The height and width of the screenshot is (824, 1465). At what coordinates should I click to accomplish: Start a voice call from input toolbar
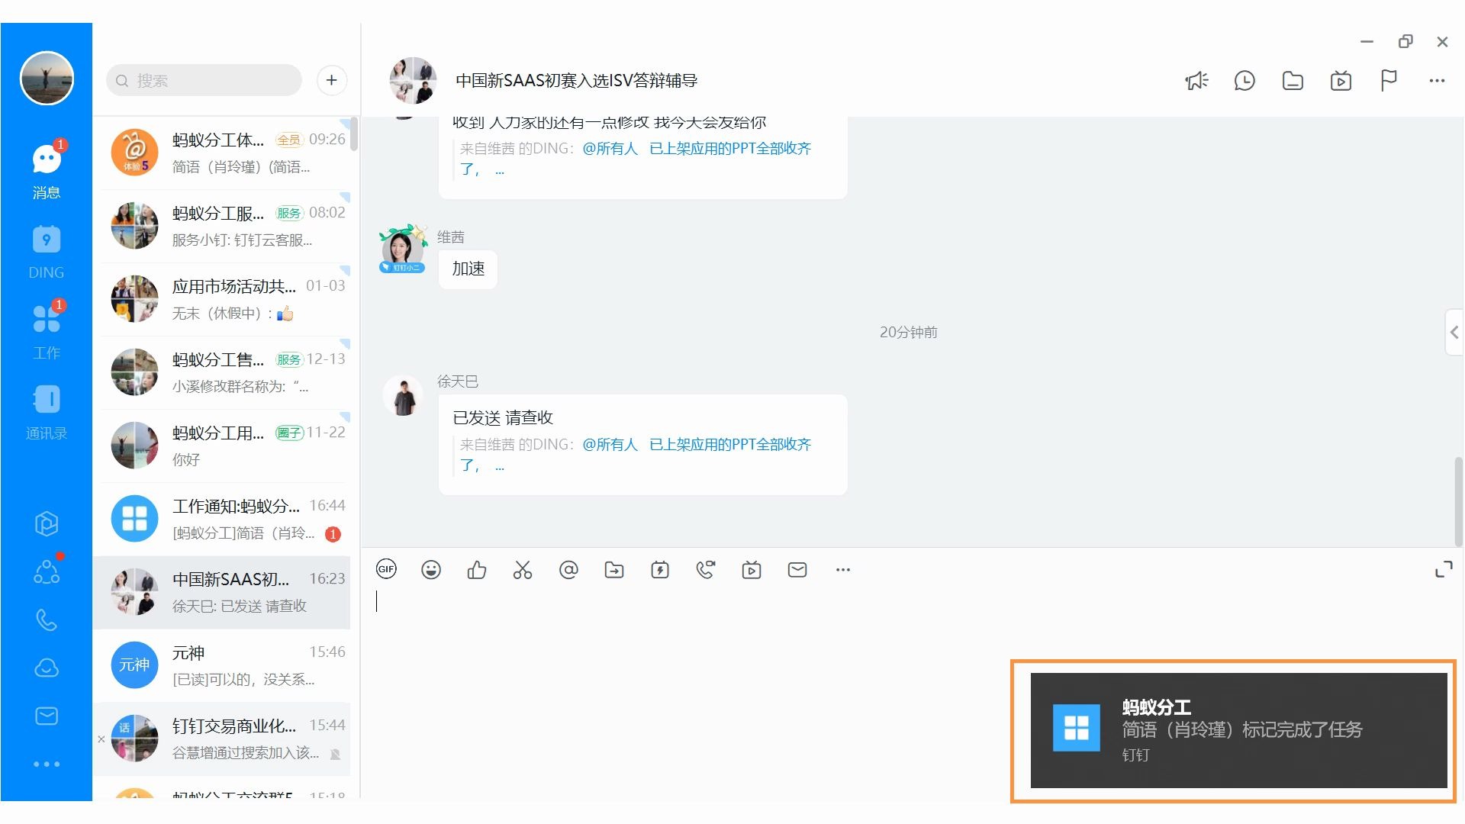pos(706,570)
